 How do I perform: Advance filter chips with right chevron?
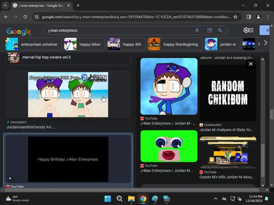(266, 43)
